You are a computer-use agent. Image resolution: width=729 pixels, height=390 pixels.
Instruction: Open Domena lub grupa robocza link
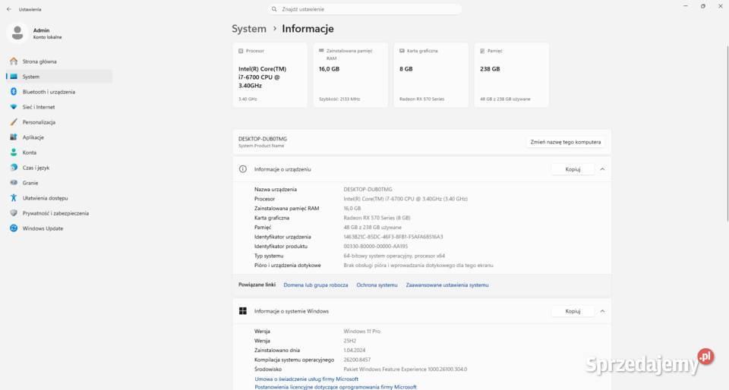[316, 285]
